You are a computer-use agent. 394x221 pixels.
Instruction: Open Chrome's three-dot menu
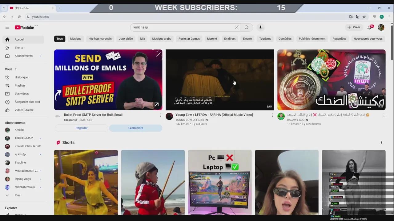pyautogui.click(x=389, y=17)
